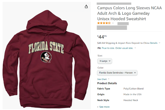This screenshot has height=110, width=165.
Task: Open the Details link for shipping fees
Action: pos(154,43)
